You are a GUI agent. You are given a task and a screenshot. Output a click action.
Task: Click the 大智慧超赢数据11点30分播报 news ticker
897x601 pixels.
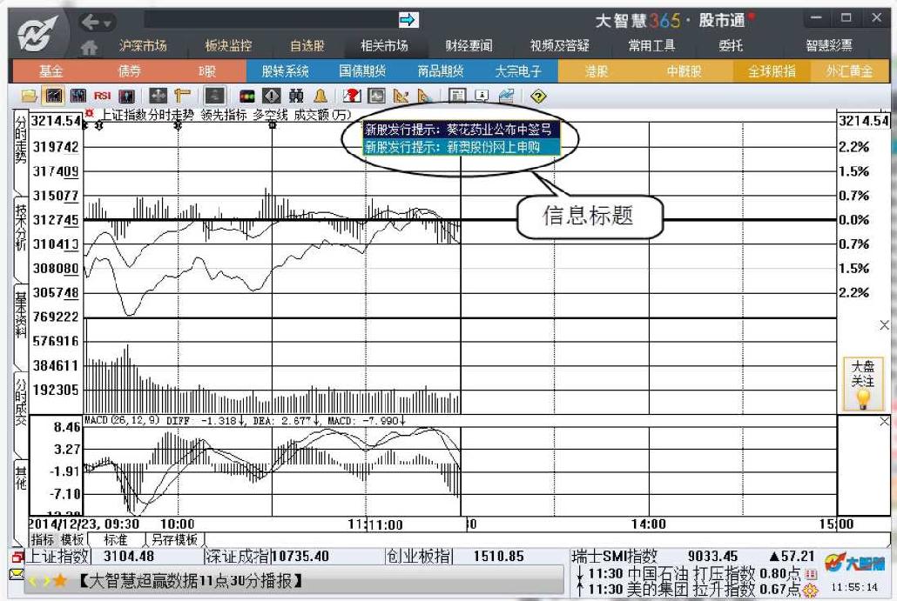pos(190,582)
